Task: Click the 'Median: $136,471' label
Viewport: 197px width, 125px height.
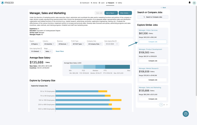Action: click(96, 73)
